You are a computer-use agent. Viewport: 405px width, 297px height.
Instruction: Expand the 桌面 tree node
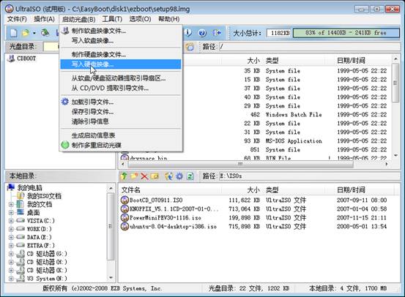(x=11, y=213)
